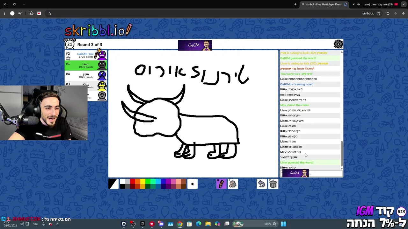
Task: Open the Chrome extensions puzzle icon
Action: [x=31, y=13]
